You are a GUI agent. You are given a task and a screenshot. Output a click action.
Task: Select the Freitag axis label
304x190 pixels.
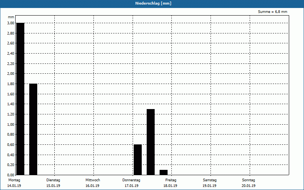pos(171,180)
